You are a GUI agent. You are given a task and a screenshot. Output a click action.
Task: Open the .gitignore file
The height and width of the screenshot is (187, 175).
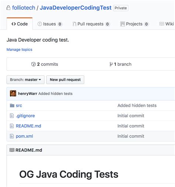click(25, 116)
